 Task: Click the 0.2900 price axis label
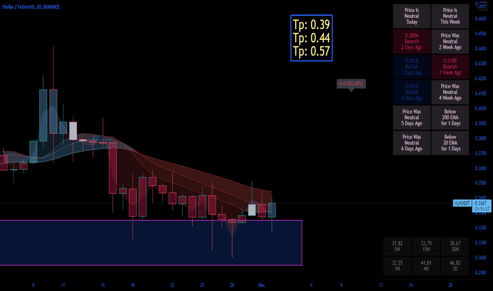[x=480, y=272]
